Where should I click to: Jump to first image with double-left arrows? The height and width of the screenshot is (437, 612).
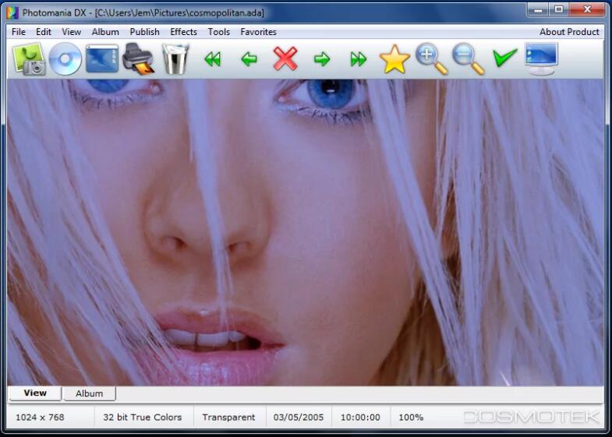coord(212,59)
